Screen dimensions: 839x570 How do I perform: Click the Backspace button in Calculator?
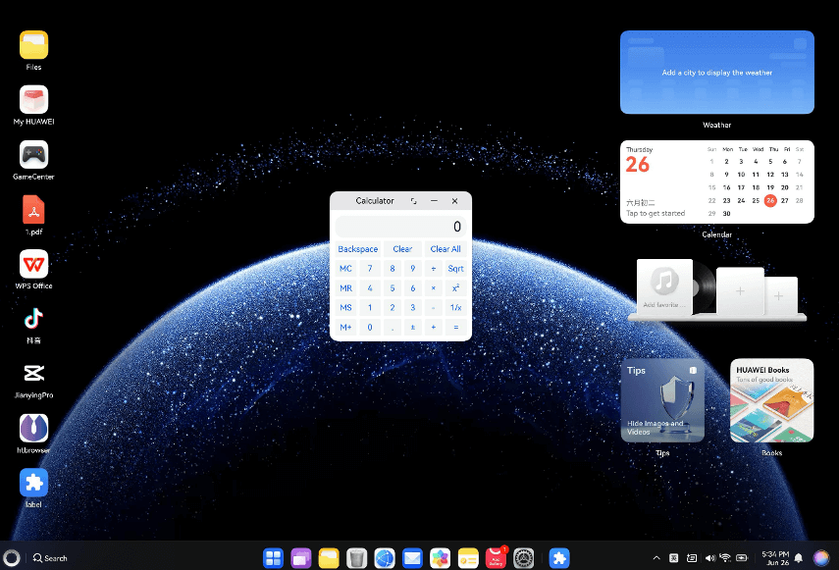(357, 249)
